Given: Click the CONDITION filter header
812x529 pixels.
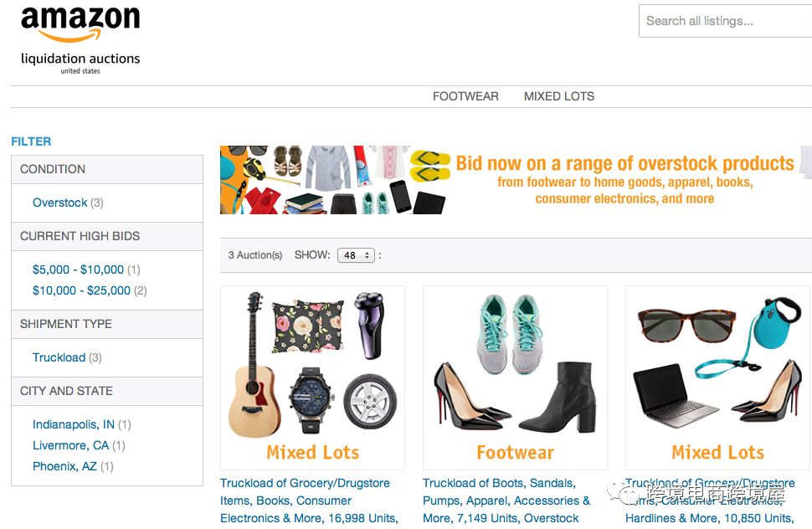Looking at the screenshot, I should [x=107, y=169].
